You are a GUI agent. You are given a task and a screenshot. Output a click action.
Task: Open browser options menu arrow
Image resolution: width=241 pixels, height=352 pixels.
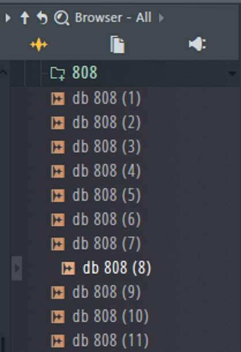[x=8, y=18]
